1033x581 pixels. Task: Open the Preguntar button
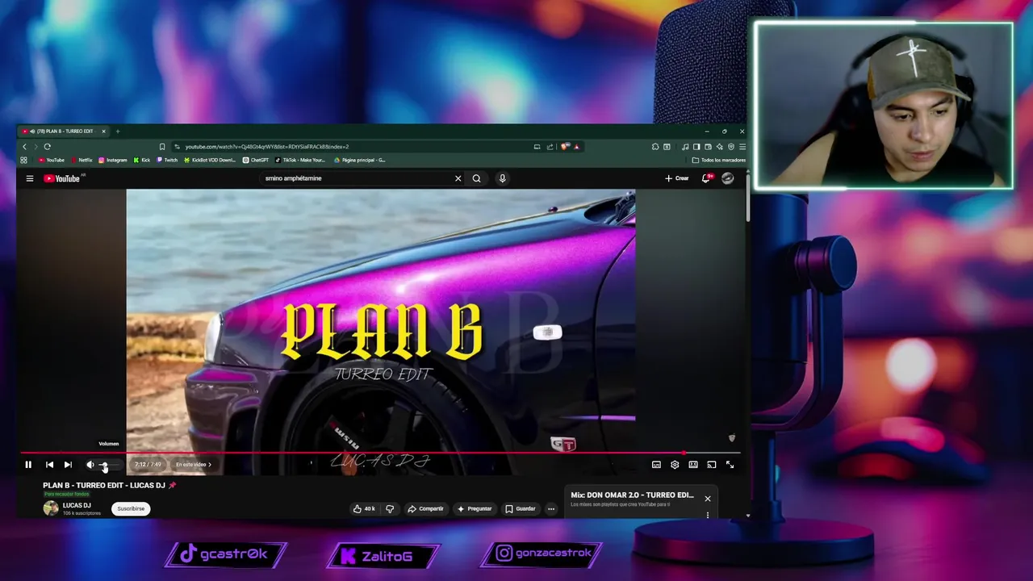475,508
